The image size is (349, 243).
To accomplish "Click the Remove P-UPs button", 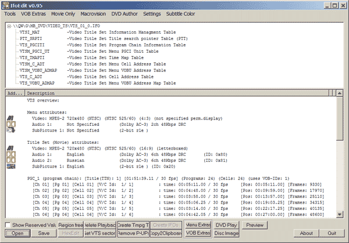I will click(133, 233).
